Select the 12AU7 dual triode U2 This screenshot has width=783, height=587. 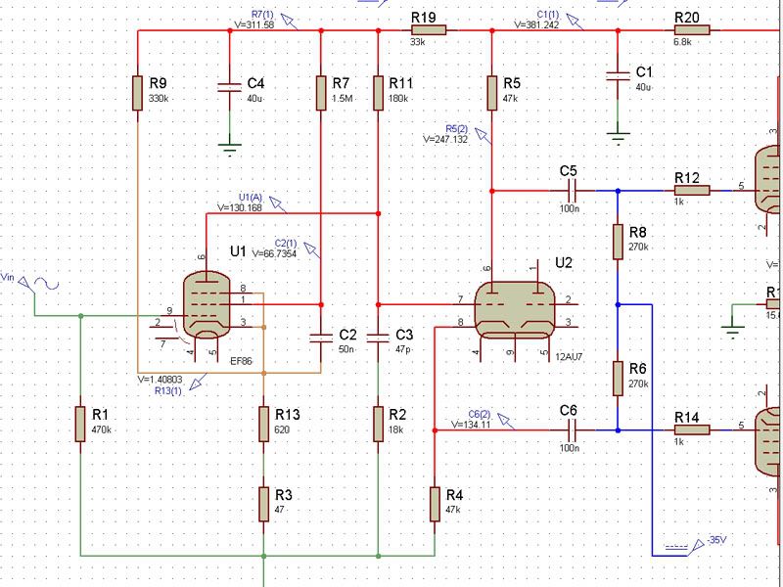tap(514, 307)
